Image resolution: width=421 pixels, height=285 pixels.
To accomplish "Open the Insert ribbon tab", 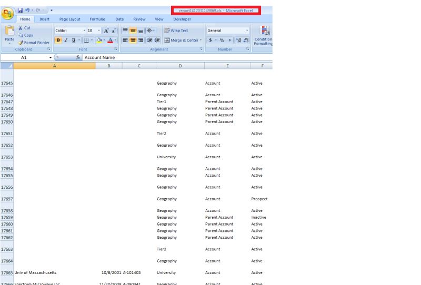I will click(x=44, y=19).
